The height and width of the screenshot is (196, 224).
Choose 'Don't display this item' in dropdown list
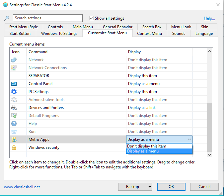click(159, 146)
